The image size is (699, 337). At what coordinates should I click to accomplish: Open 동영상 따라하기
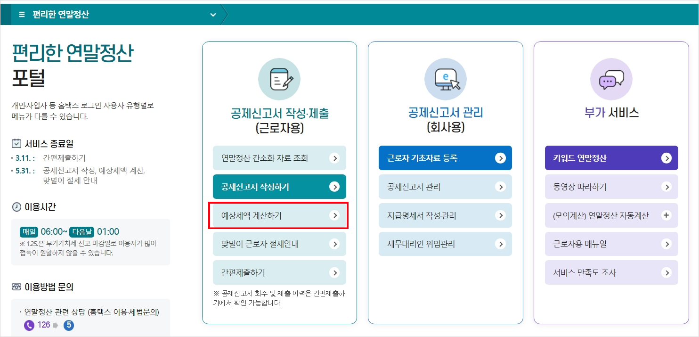click(611, 187)
